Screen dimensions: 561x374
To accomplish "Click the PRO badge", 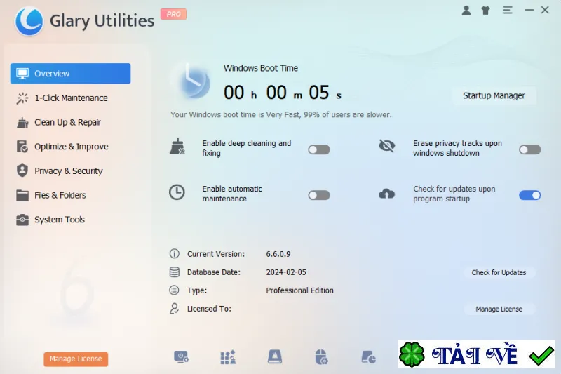I will point(173,14).
